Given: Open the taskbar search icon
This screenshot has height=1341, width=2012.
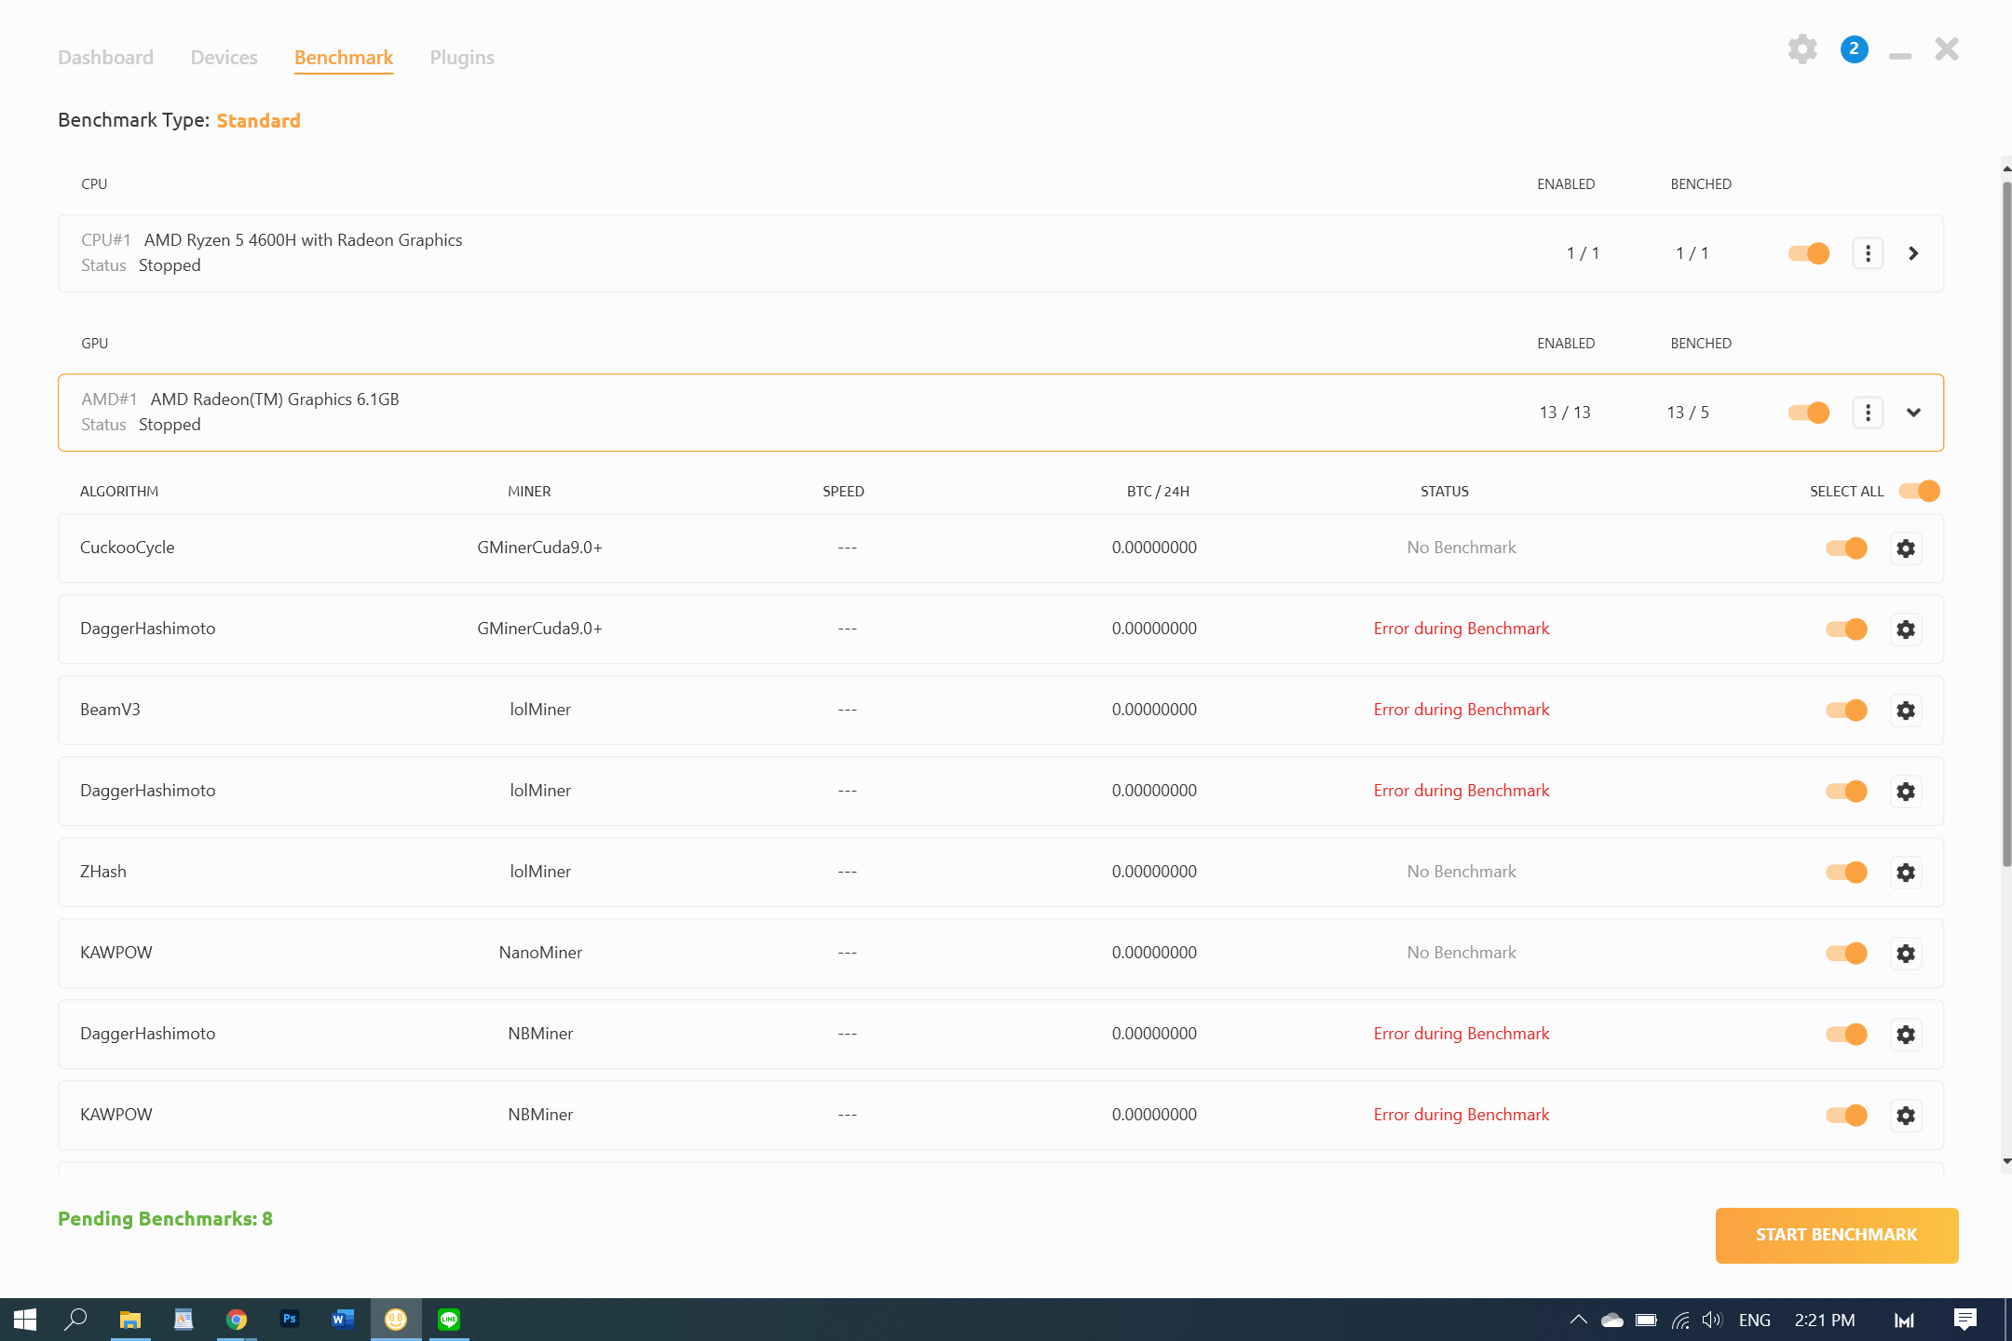Looking at the screenshot, I should [x=75, y=1320].
